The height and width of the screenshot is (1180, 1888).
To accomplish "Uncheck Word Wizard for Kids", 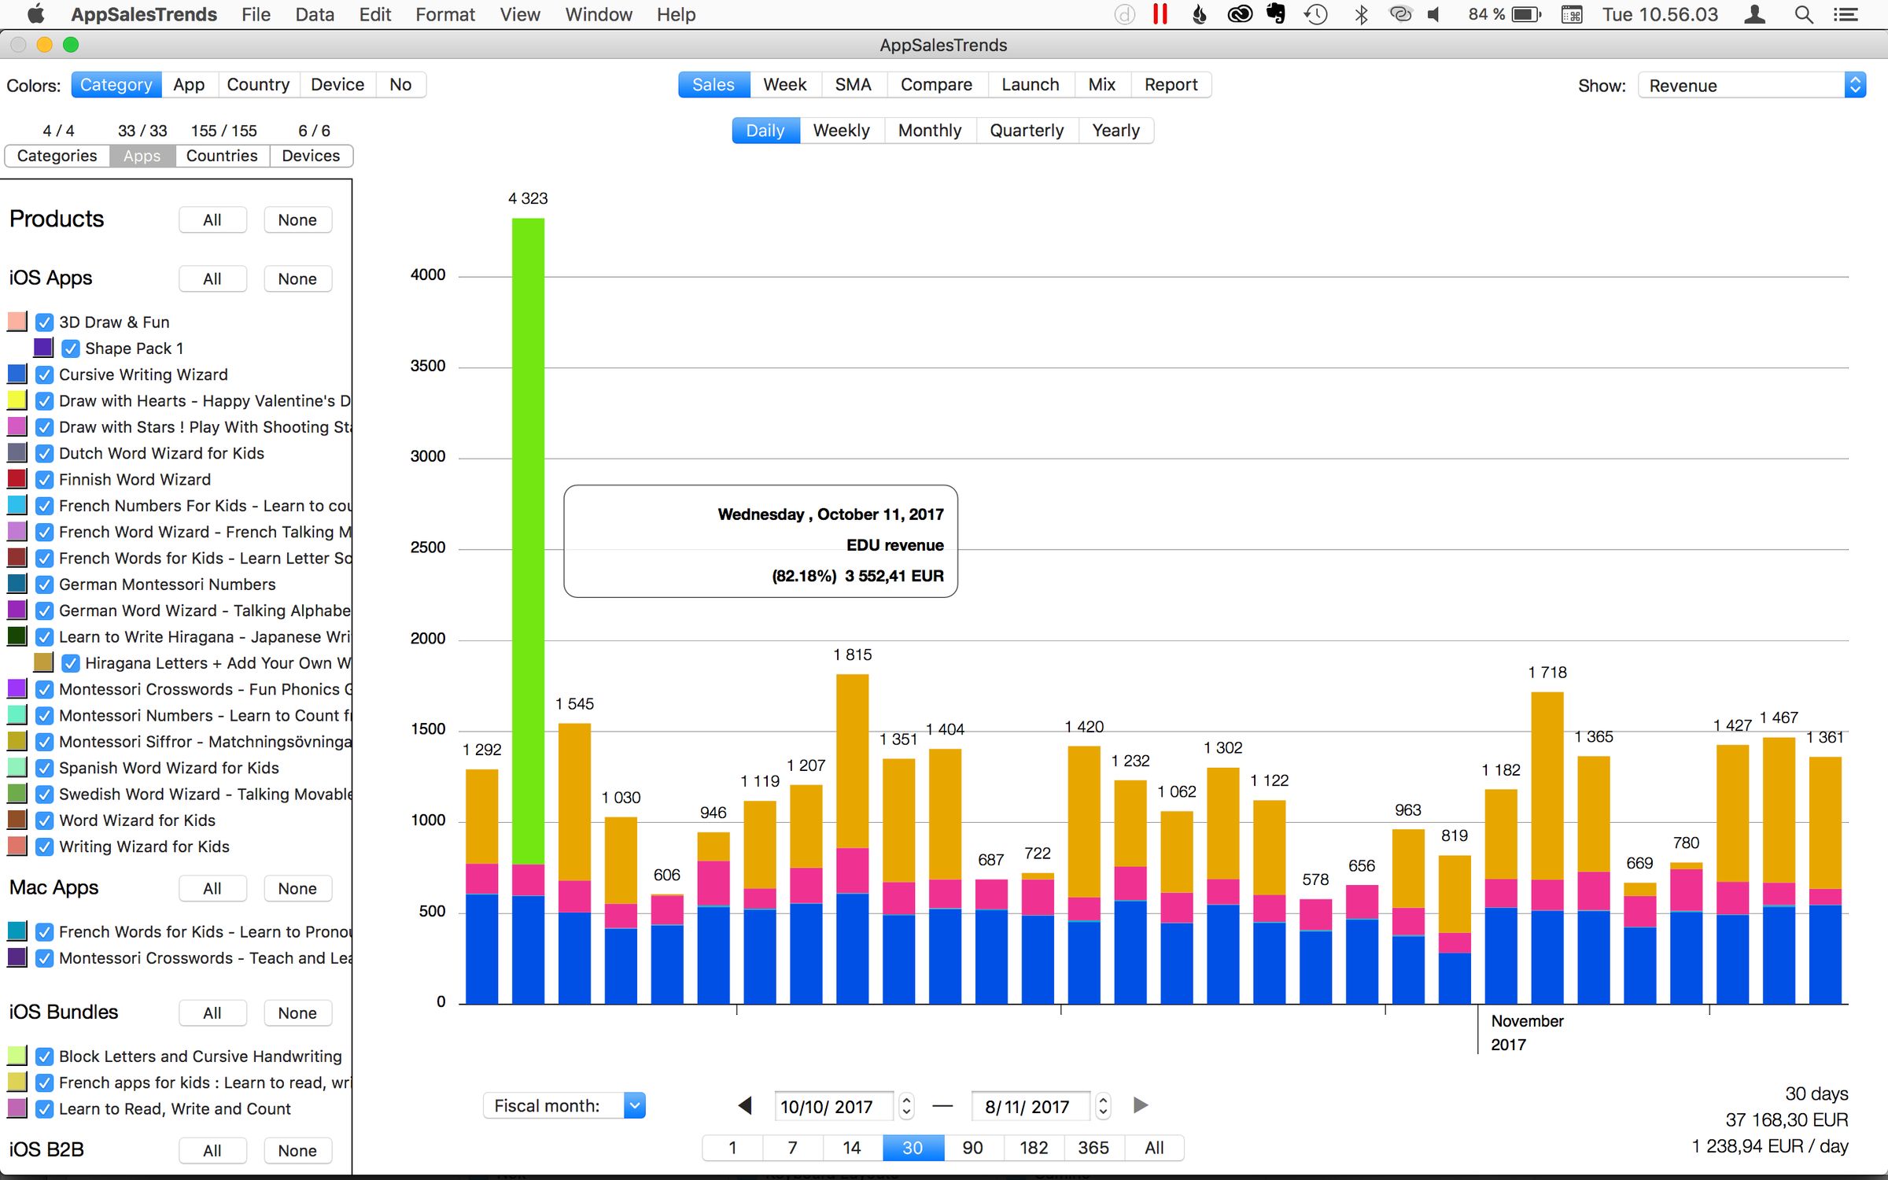I will pos(44,820).
